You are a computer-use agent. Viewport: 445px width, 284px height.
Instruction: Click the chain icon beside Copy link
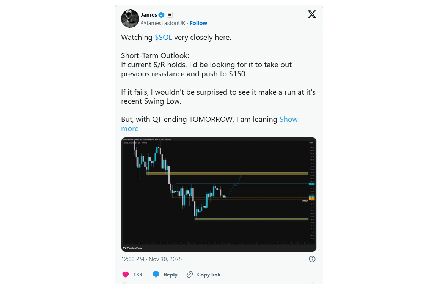click(x=190, y=275)
